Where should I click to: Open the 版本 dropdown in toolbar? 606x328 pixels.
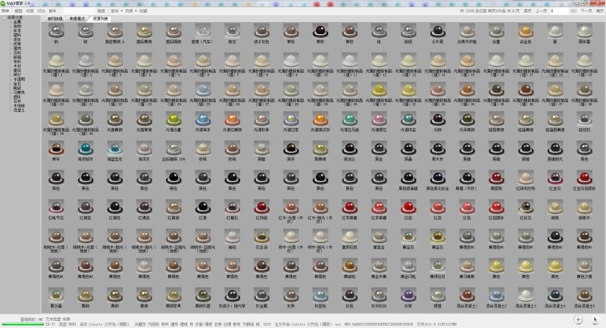[x=117, y=11]
